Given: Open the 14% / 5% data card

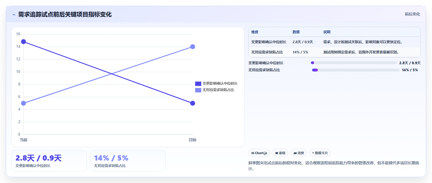Looking at the screenshot, I should tap(128, 161).
